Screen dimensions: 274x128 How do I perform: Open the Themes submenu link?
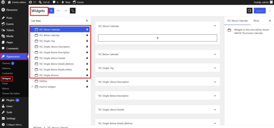[x=6, y=63]
